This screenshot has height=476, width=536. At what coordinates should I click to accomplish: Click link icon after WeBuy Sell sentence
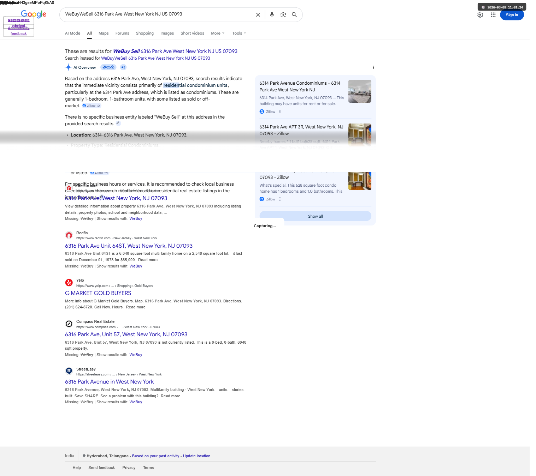click(x=118, y=123)
